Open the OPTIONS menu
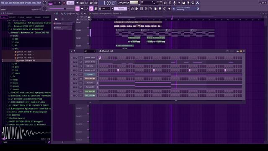This screenshot has width=268, height=151. point(28,3)
